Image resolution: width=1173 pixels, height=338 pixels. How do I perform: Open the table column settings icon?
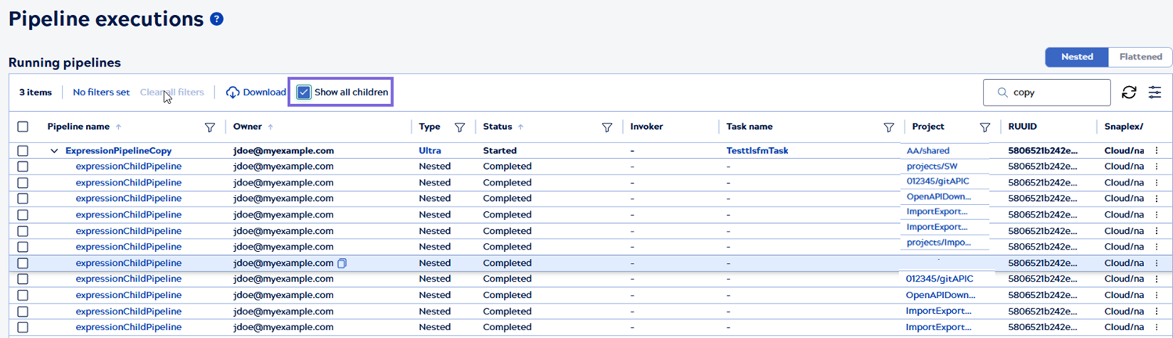(x=1155, y=92)
